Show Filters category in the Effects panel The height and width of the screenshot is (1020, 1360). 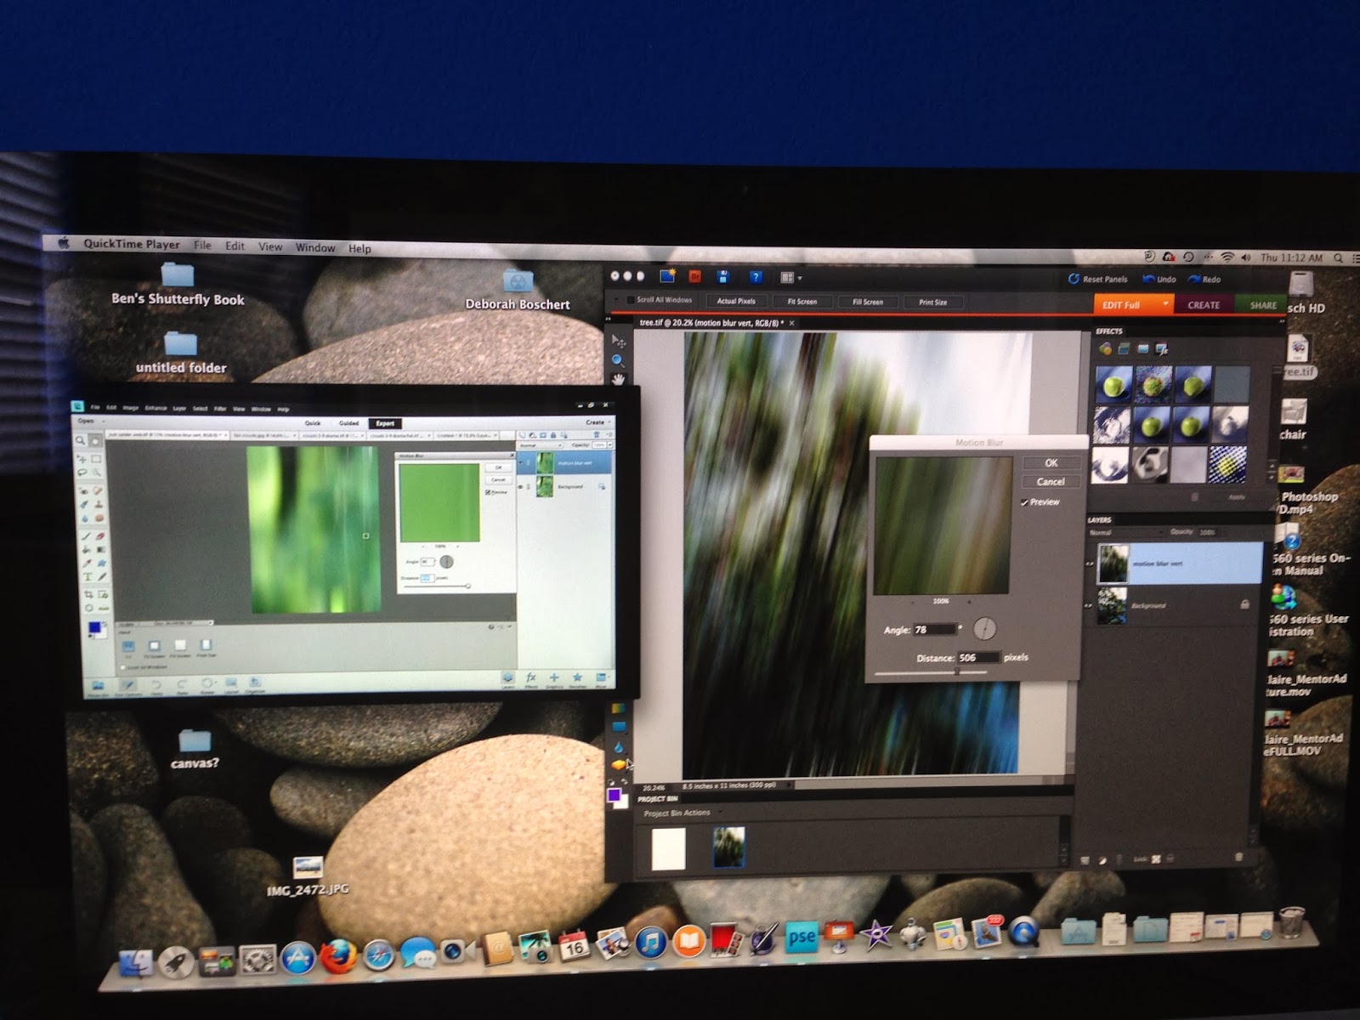click(x=1105, y=348)
